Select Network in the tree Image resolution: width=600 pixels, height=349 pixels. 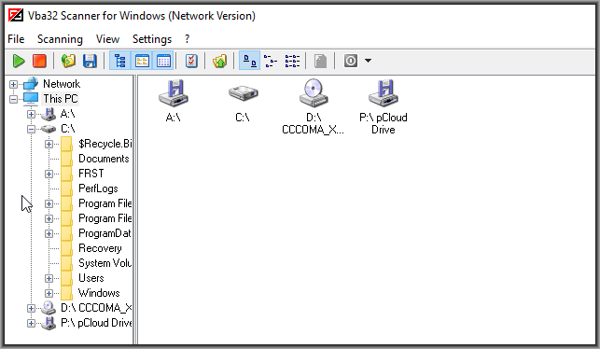62,84
